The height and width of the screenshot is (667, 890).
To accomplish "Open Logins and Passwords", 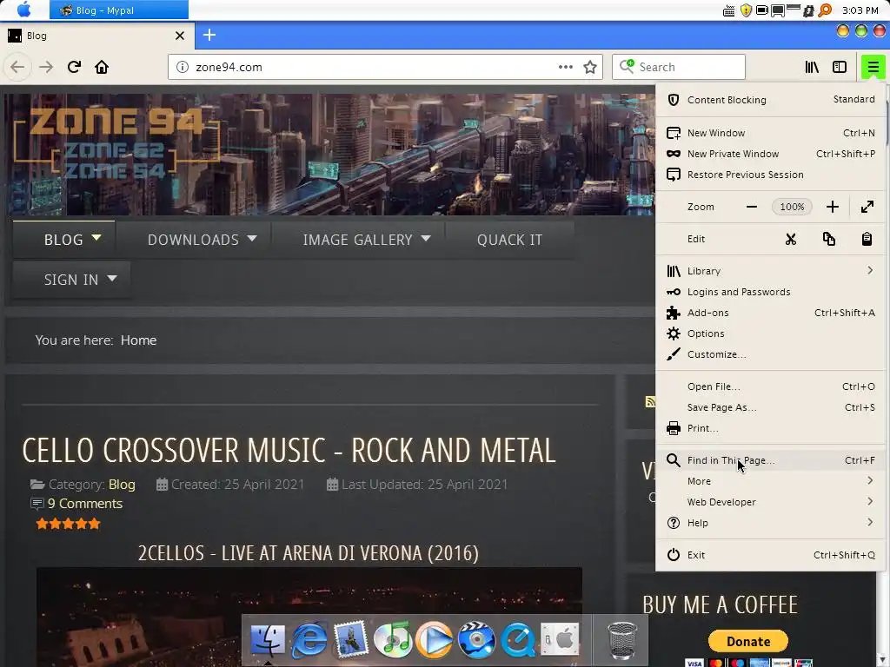I will [771, 292].
